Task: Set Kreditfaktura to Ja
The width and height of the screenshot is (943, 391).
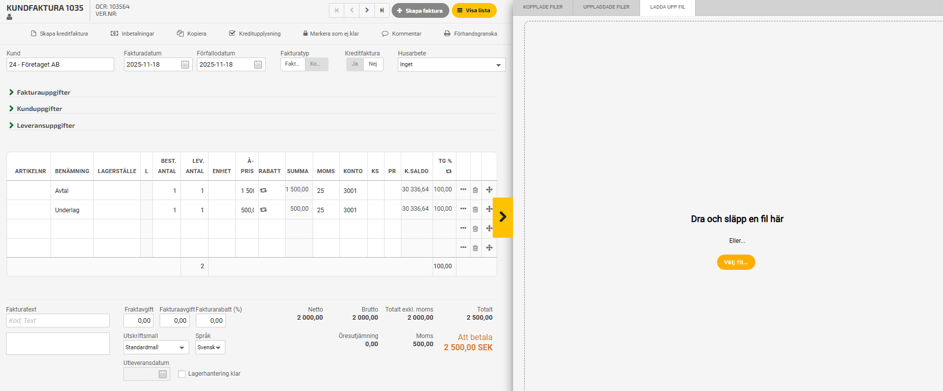Action: [354, 64]
